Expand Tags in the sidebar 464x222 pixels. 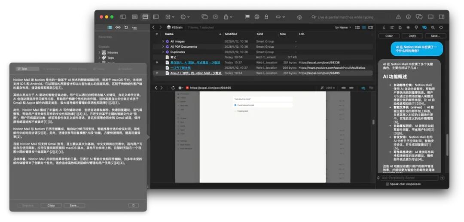tap(100, 58)
